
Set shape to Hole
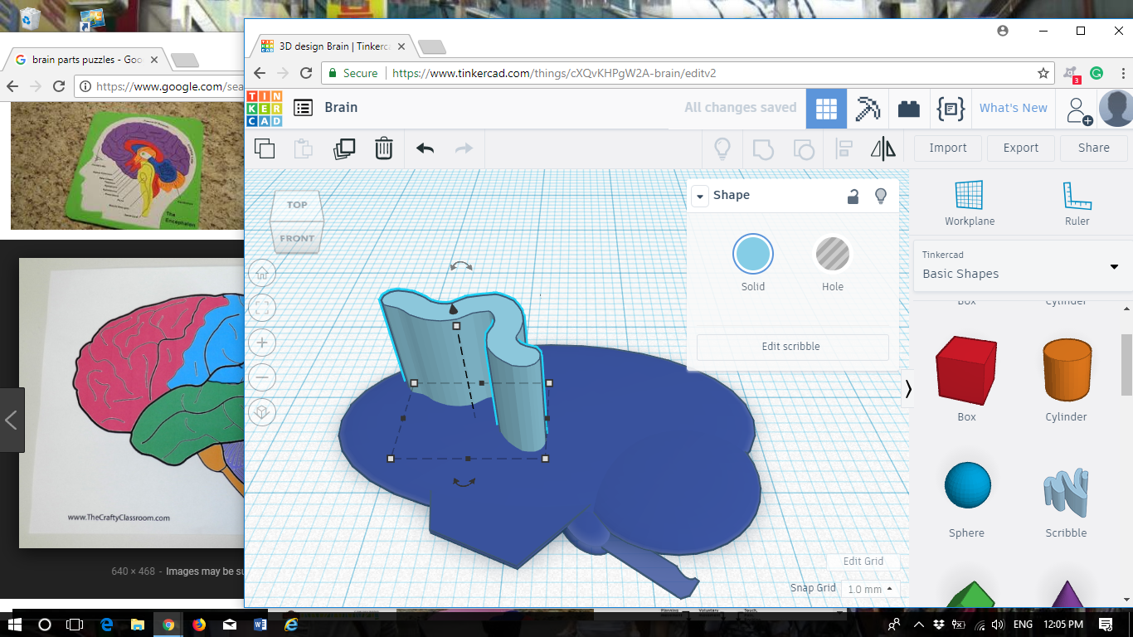pyautogui.click(x=833, y=254)
